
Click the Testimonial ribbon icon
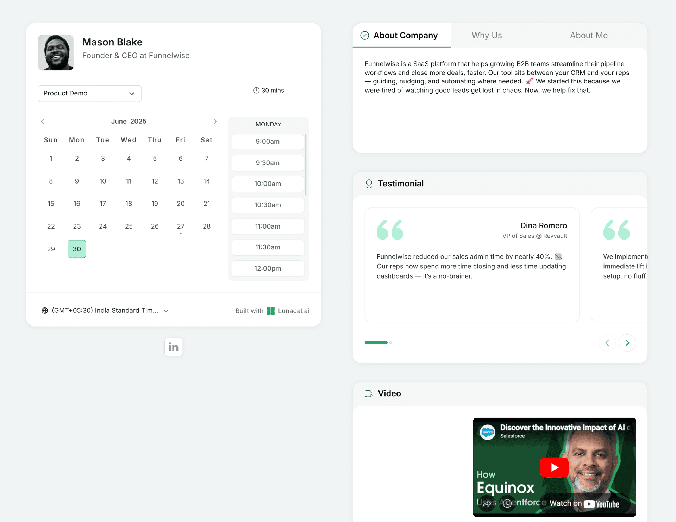coord(369,184)
